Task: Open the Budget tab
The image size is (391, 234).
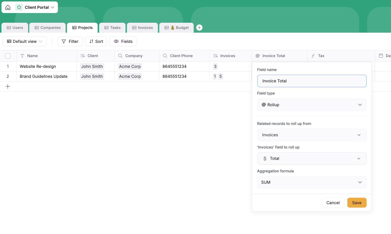Action: (176, 28)
